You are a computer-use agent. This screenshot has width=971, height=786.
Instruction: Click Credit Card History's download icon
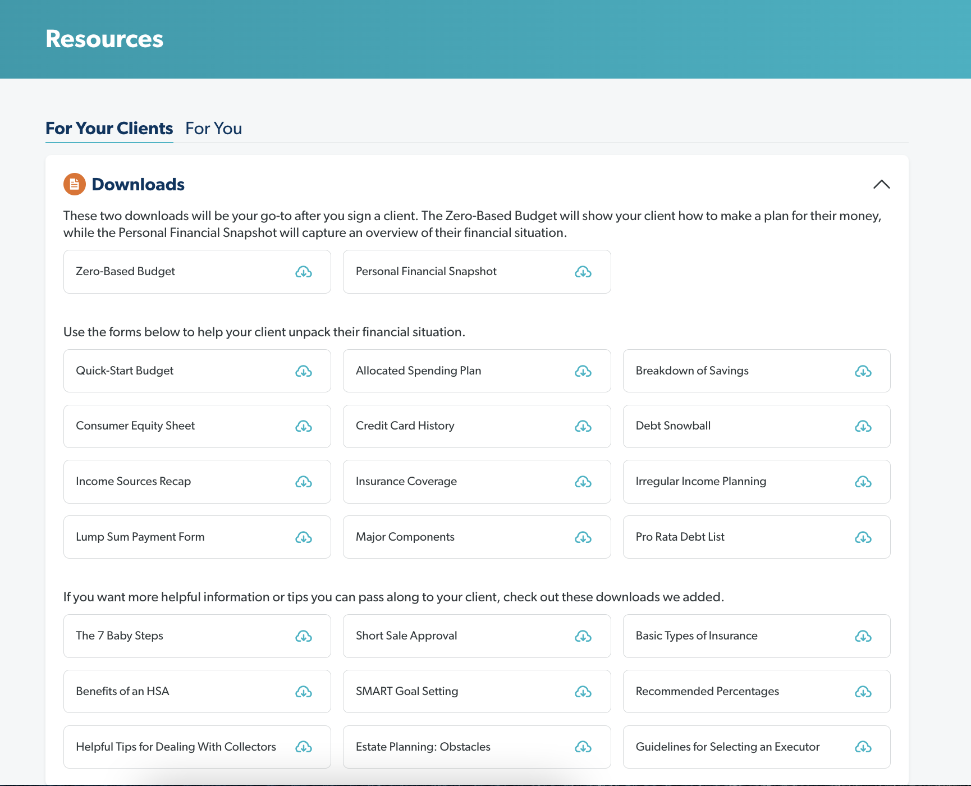(583, 426)
